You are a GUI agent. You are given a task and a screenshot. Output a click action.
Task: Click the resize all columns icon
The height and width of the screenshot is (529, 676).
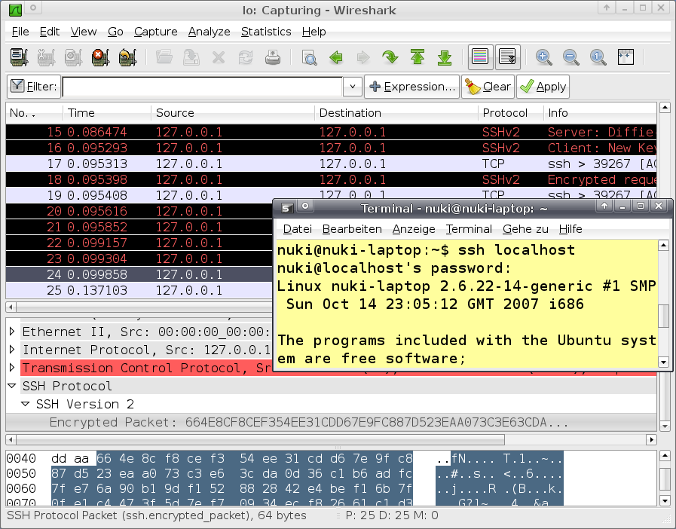[x=626, y=57]
